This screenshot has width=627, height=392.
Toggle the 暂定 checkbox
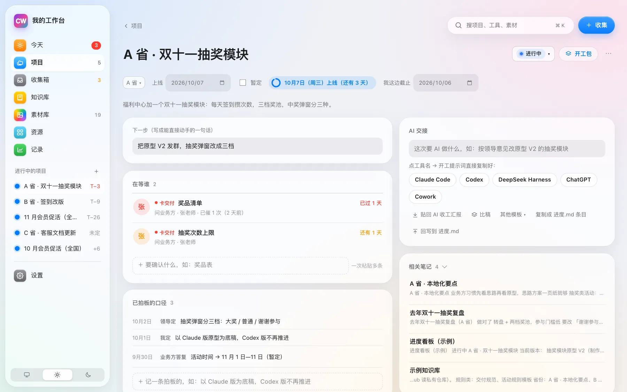point(243,83)
